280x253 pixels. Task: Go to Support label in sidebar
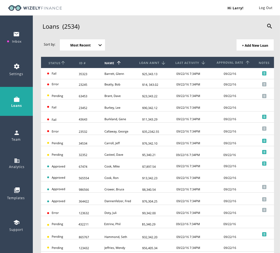click(16, 230)
